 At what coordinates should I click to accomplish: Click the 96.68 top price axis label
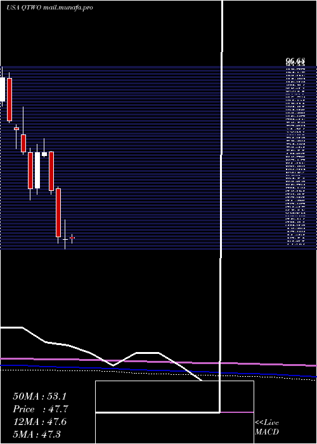[x=295, y=60]
